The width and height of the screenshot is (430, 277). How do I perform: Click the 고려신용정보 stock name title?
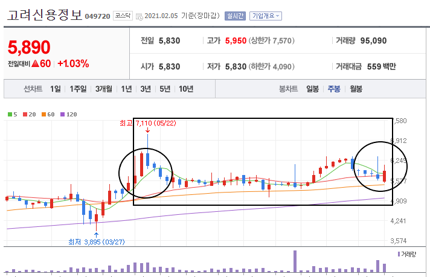[x=45, y=15]
